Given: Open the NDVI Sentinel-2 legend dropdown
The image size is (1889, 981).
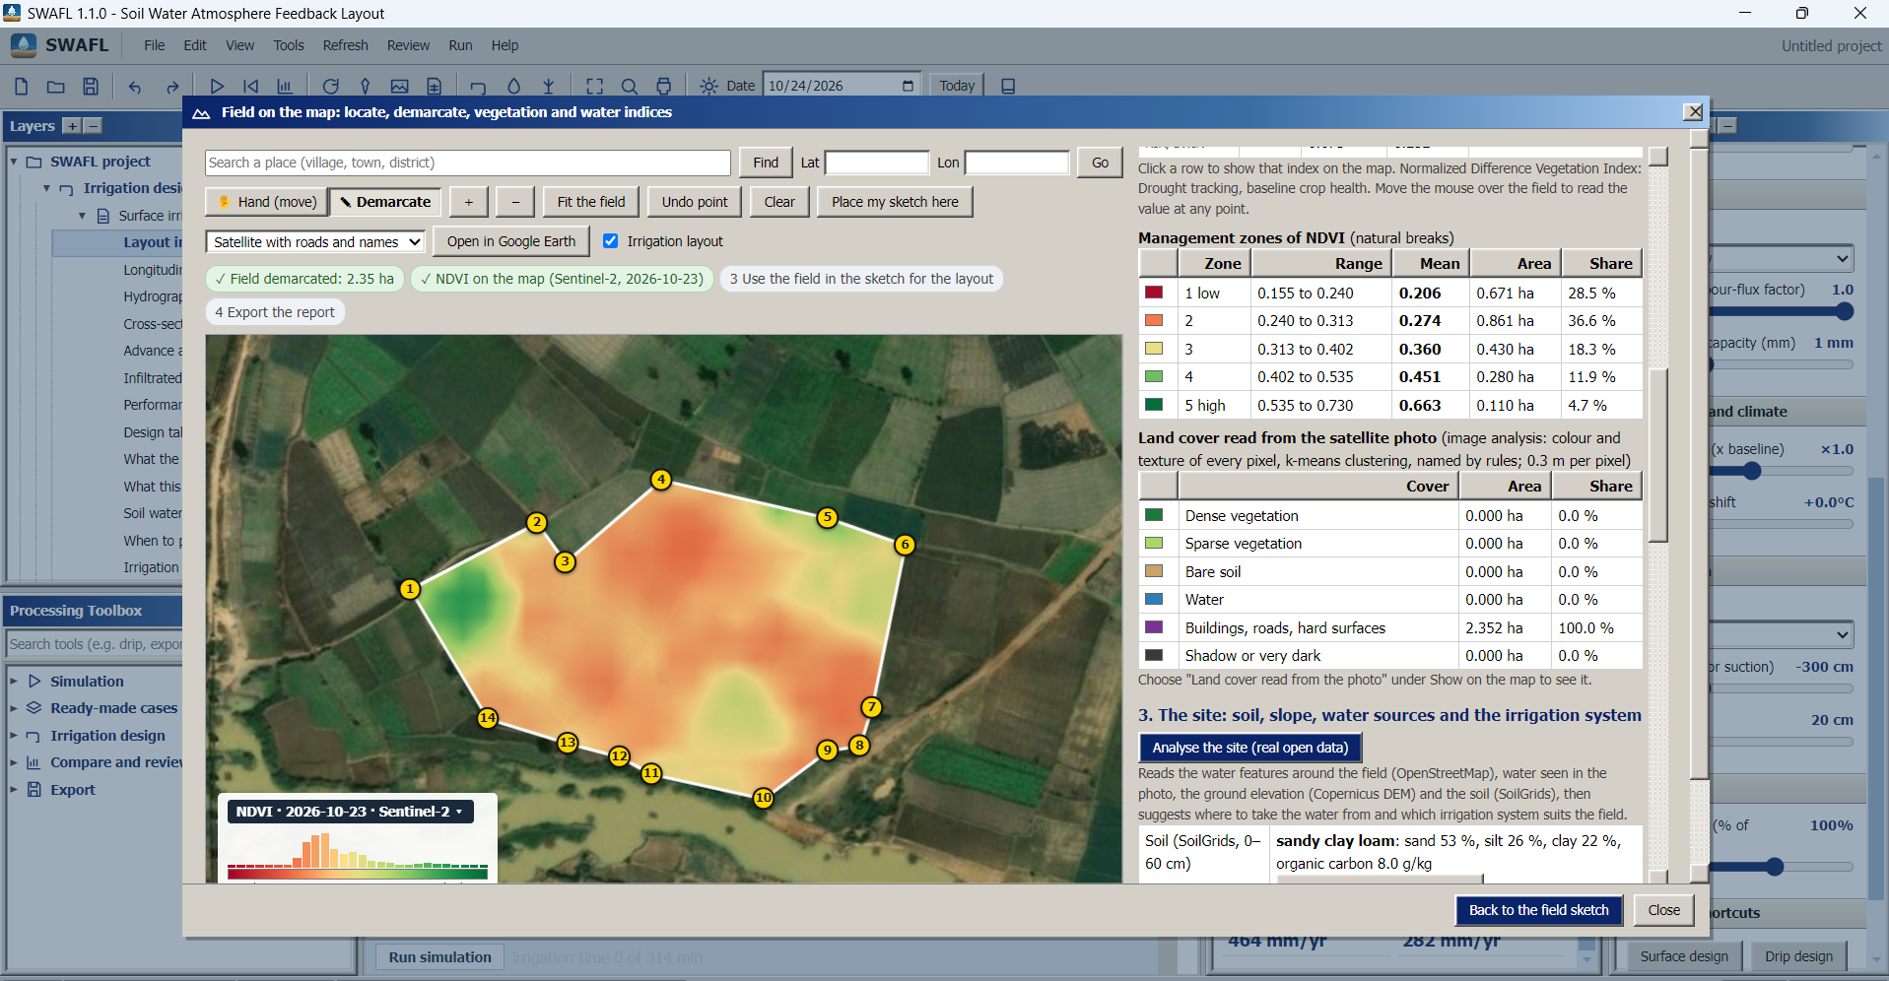Looking at the screenshot, I should tap(350, 812).
